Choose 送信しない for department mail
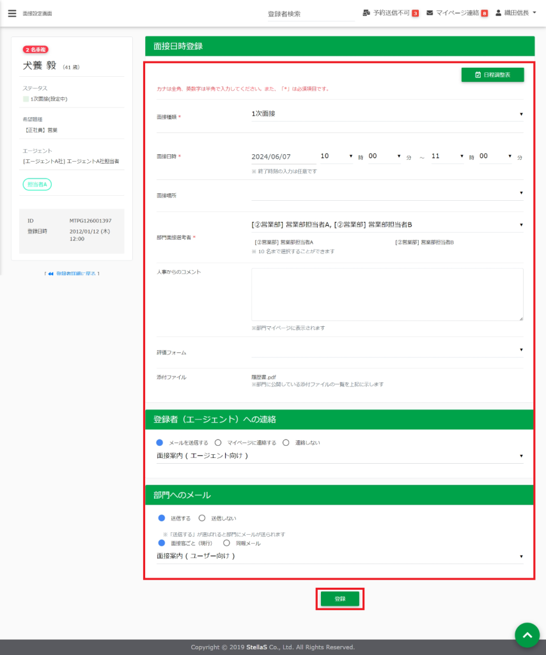The image size is (546, 655). click(x=202, y=518)
